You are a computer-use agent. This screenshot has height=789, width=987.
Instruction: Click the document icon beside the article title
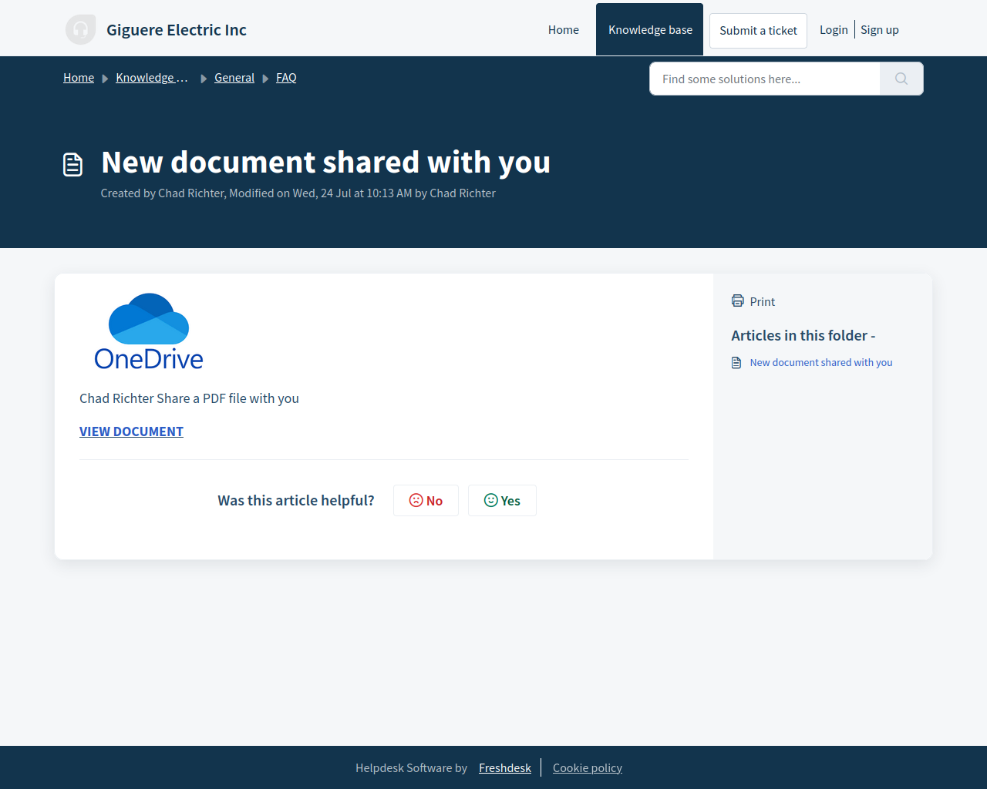pos(72,164)
